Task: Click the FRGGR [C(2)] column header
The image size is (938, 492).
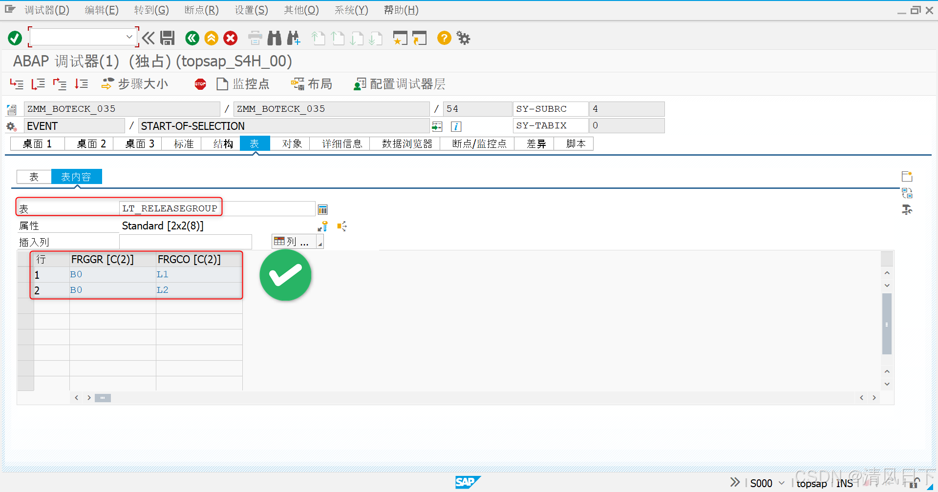Action: tap(112, 259)
